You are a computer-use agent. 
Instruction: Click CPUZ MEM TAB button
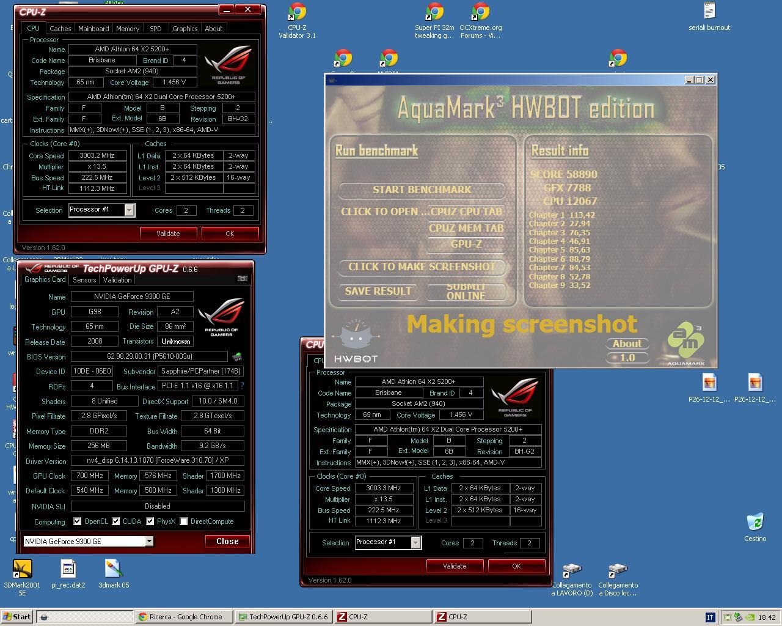click(x=466, y=228)
